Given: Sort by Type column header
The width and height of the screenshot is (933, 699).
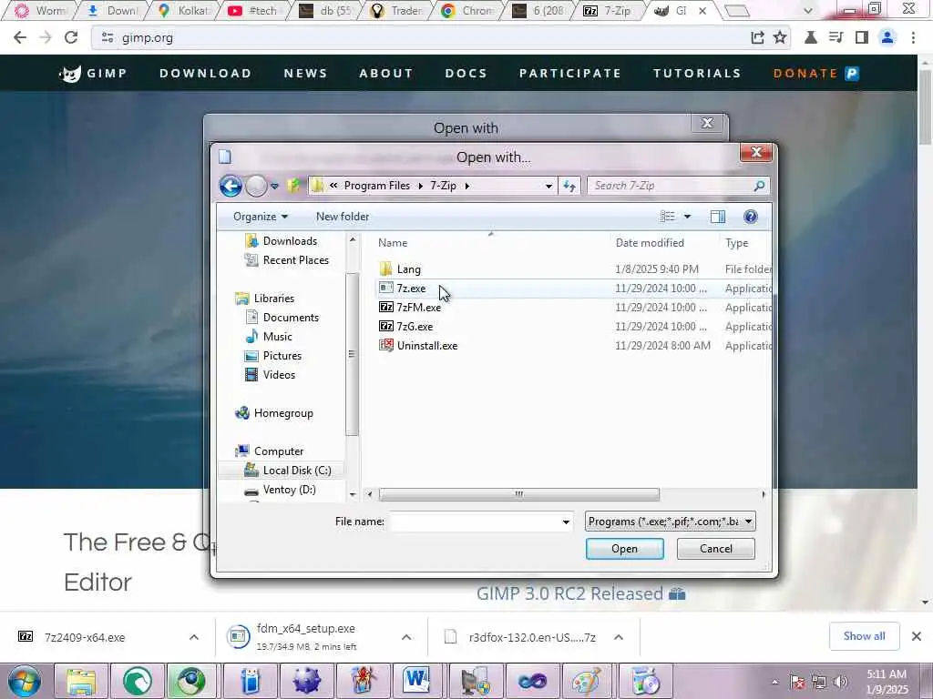Looking at the screenshot, I should pyautogui.click(x=736, y=242).
